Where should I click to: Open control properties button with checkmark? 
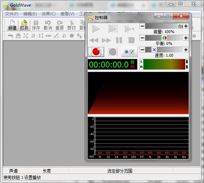click(129, 52)
